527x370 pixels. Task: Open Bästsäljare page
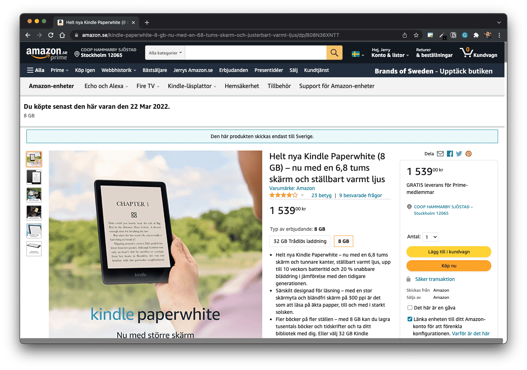(155, 70)
